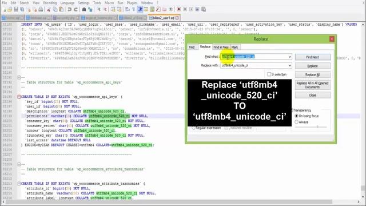This screenshot has width=366, height=206.
Task: Open the Search menu
Action: pyautogui.click(x=24, y=3)
